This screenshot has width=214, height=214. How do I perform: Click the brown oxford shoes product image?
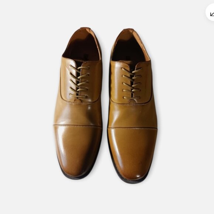[105, 106]
